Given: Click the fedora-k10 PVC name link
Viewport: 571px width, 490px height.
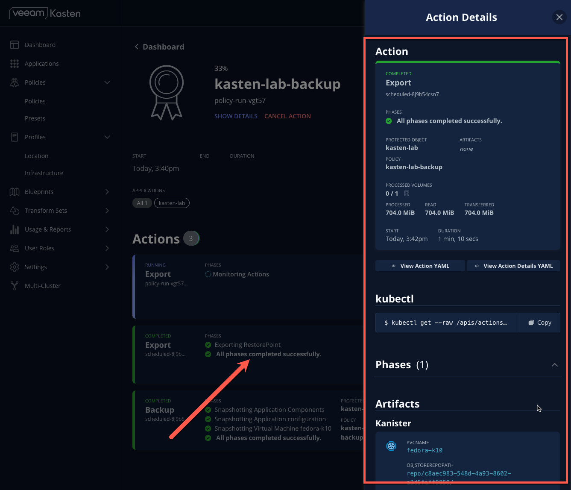Looking at the screenshot, I should (425, 450).
